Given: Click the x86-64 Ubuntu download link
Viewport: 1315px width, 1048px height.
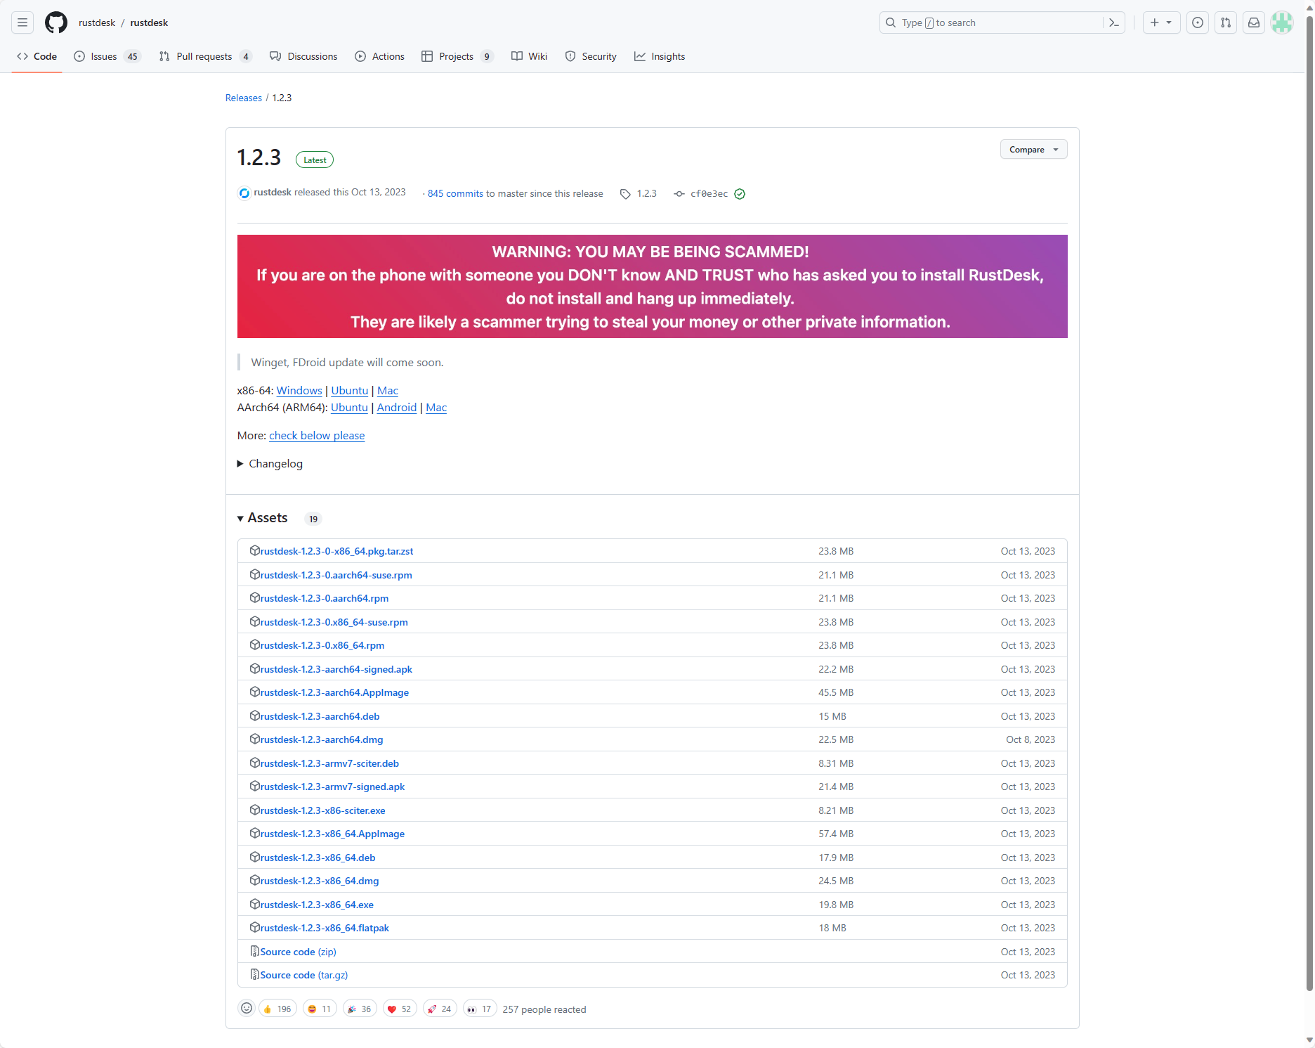Looking at the screenshot, I should [x=349, y=390].
